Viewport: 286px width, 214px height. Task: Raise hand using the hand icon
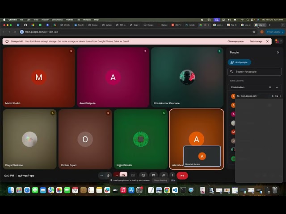pyautogui.click(x=163, y=176)
